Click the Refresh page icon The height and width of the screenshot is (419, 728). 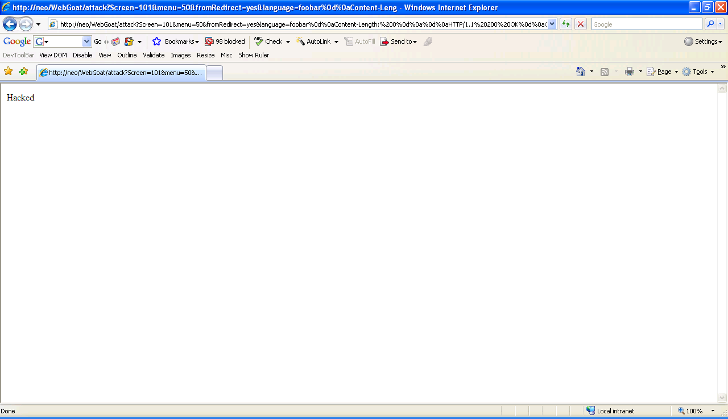tap(566, 24)
